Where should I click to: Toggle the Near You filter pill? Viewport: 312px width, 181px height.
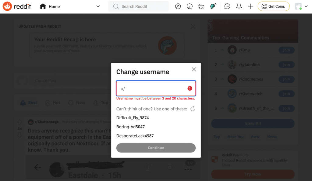[236, 137]
